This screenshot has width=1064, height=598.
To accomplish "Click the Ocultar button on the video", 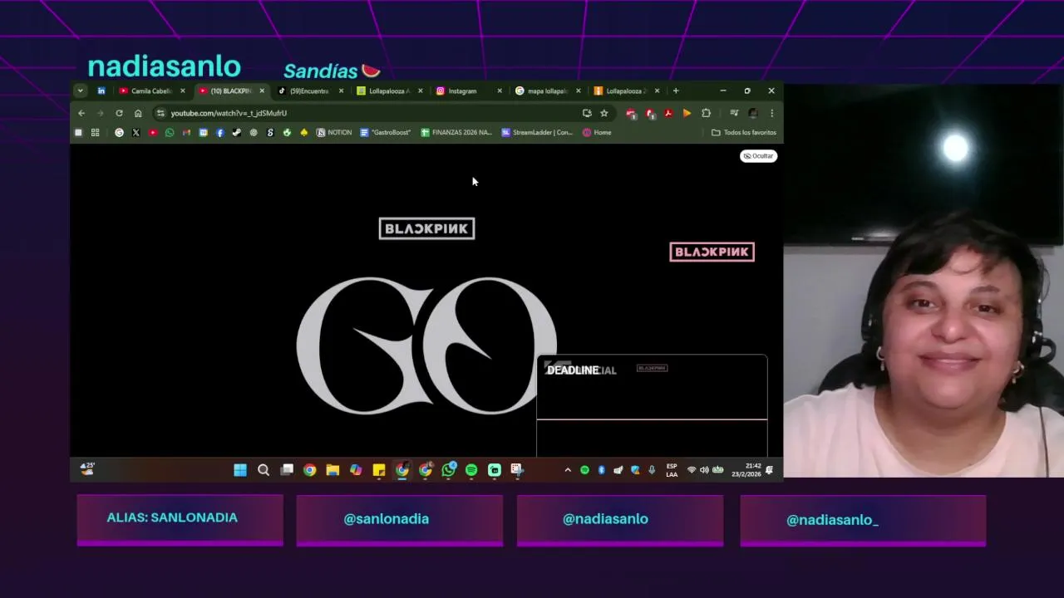I will tap(758, 155).
